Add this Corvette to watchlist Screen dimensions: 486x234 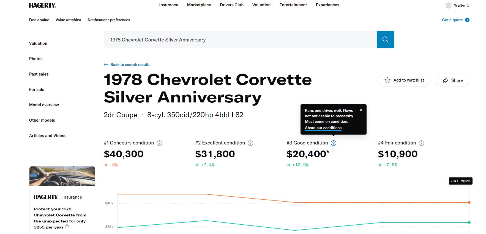[x=404, y=80]
